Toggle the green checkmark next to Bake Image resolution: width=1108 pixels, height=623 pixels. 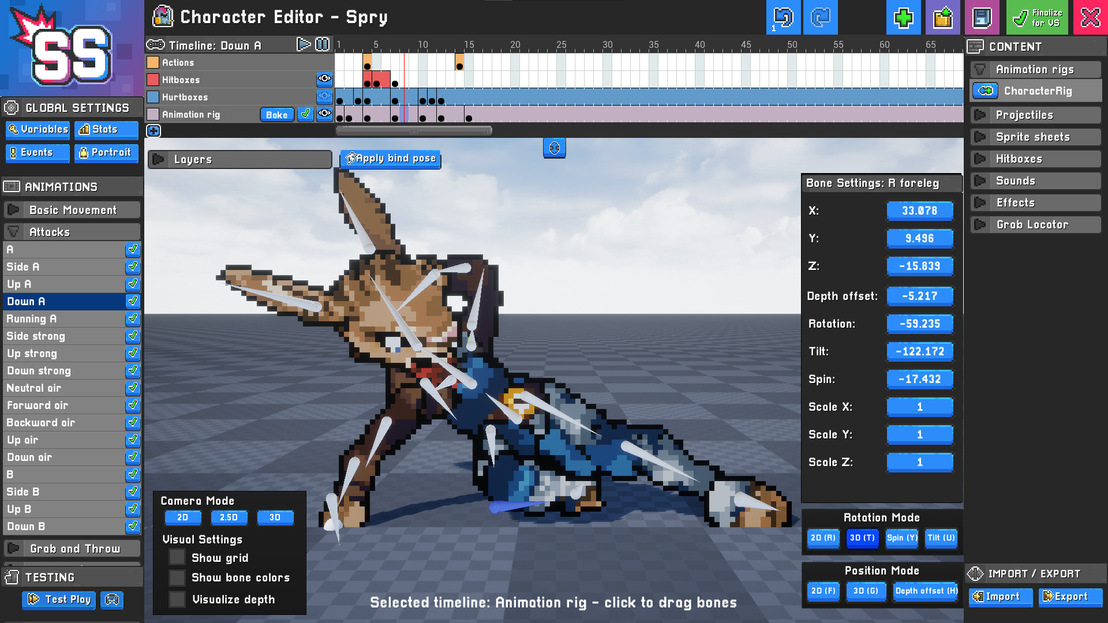305,114
